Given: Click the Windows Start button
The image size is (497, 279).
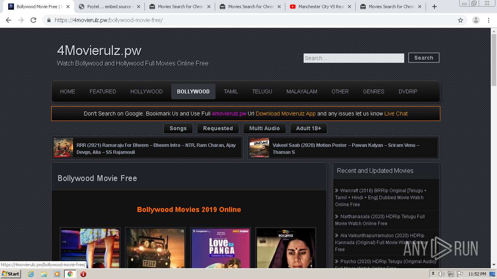Looking at the screenshot, I should point(10,274).
